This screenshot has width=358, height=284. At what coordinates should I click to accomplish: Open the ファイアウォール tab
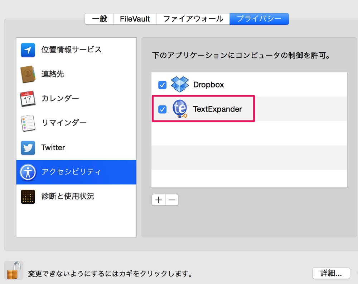tap(193, 19)
